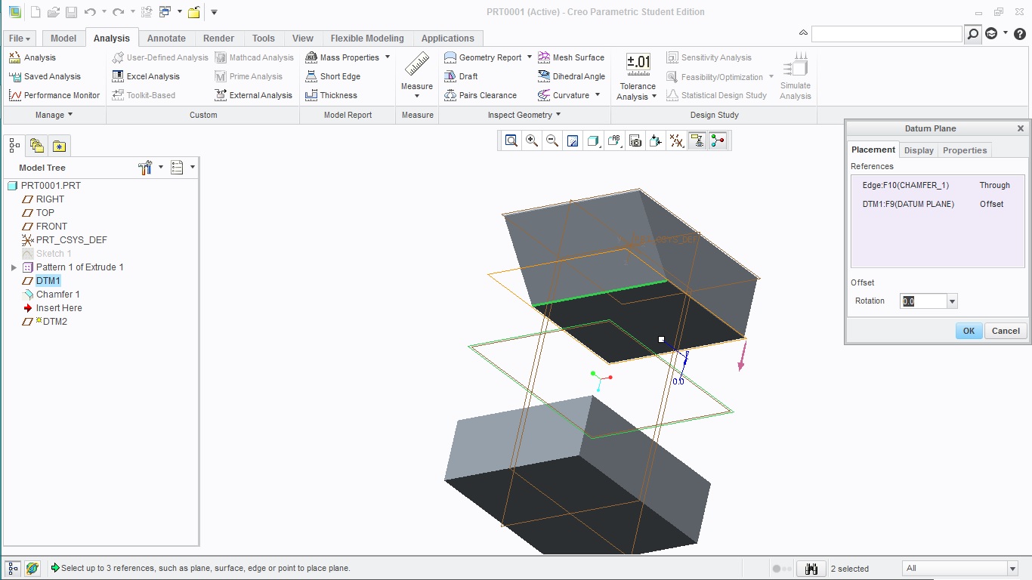Image resolution: width=1032 pixels, height=580 pixels.
Task: Expand Pattern 1 of Extrude 1 node
Action: (14, 267)
